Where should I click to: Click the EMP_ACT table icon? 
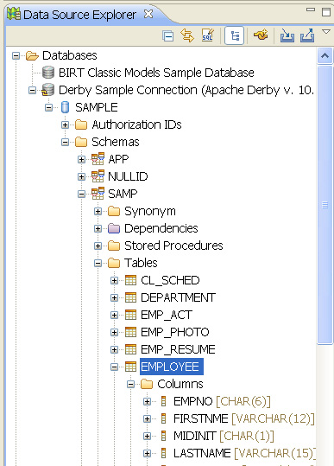pyautogui.click(x=130, y=315)
